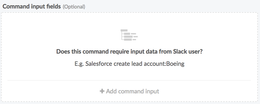Add a new command input
This screenshot has height=104, width=260.
129,91
